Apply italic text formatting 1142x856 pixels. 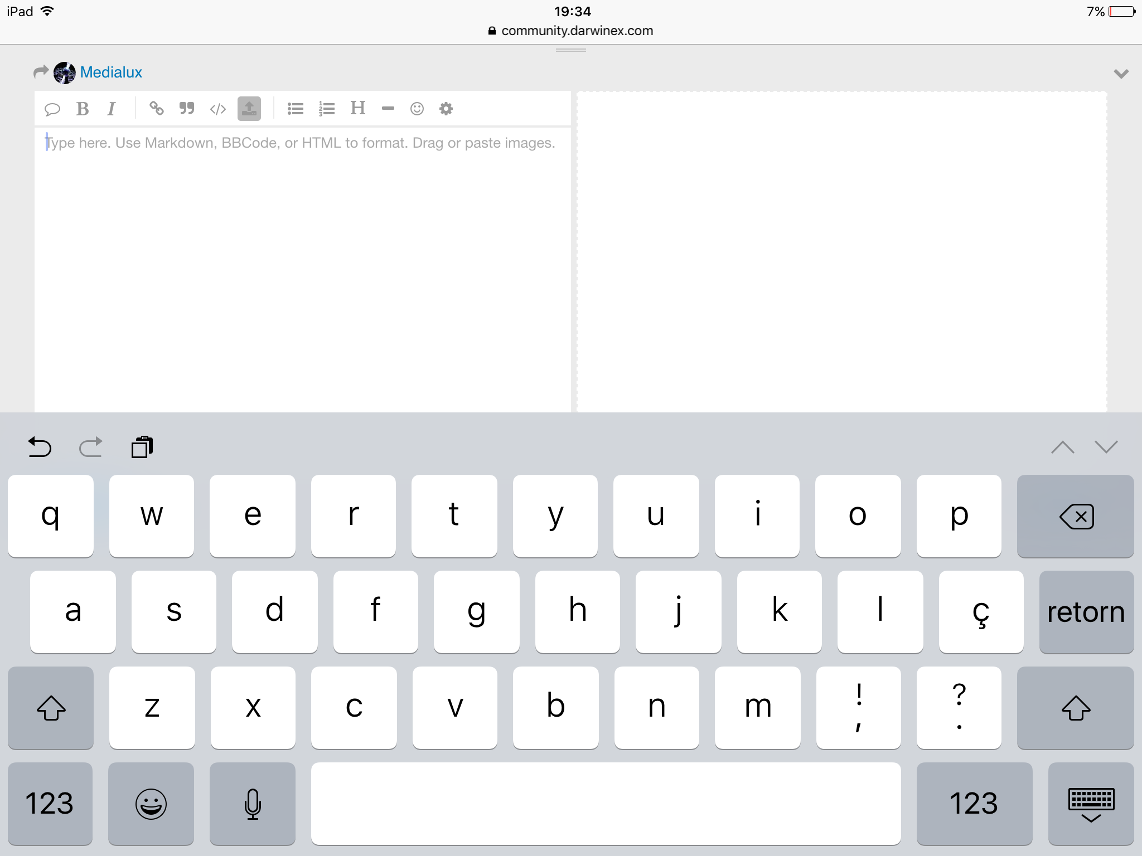pos(112,109)
